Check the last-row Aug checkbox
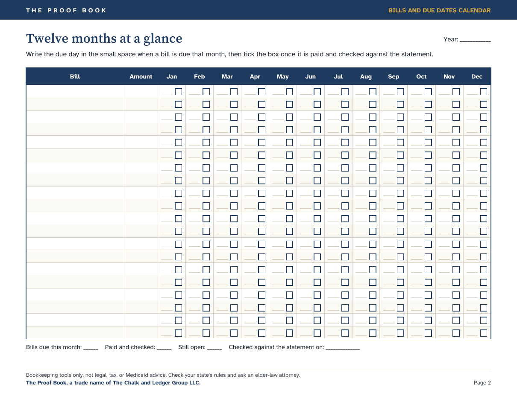The image size is (517, 399). point(373,333)
